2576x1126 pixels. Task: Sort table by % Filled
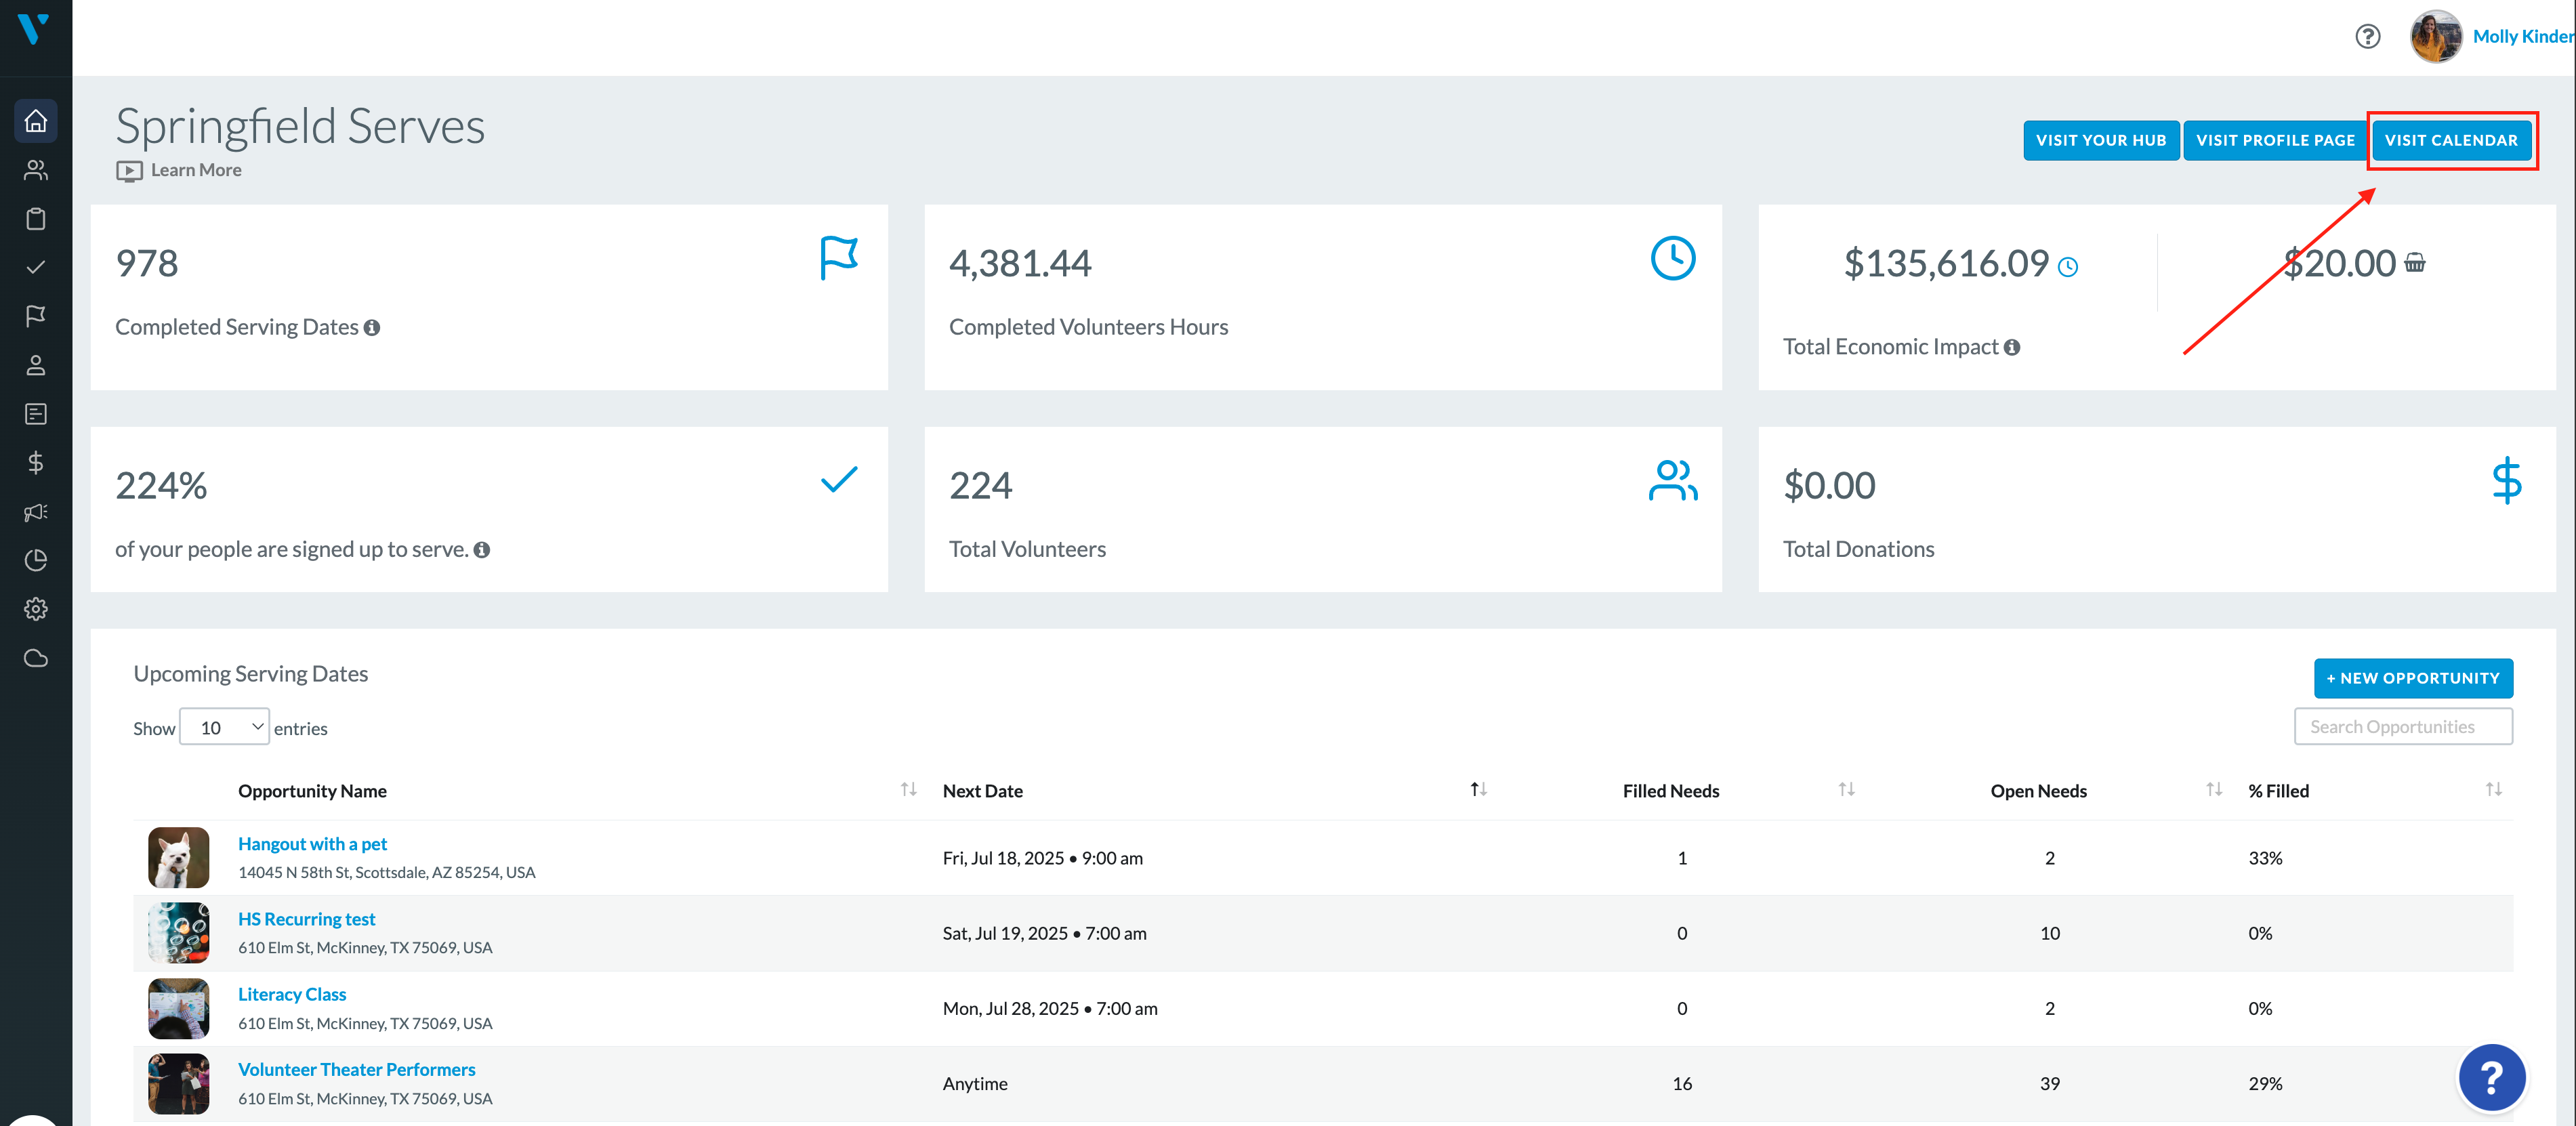coord(2493,790)
